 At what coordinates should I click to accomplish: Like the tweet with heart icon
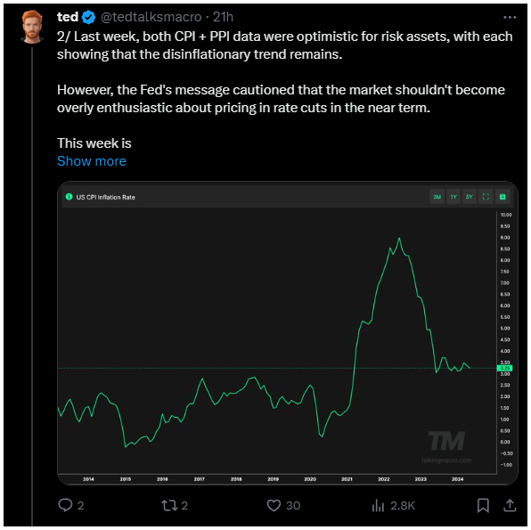point(274,505)
